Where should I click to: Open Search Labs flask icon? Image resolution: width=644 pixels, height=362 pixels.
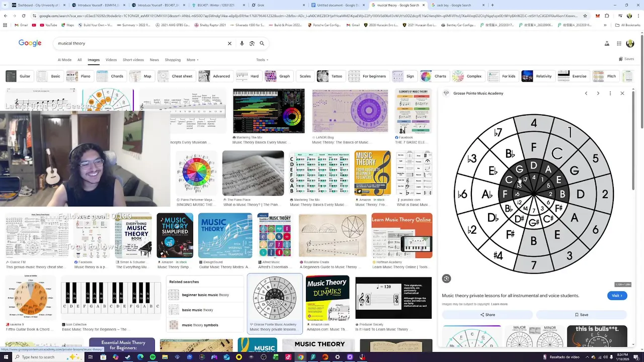coord(607,44)
